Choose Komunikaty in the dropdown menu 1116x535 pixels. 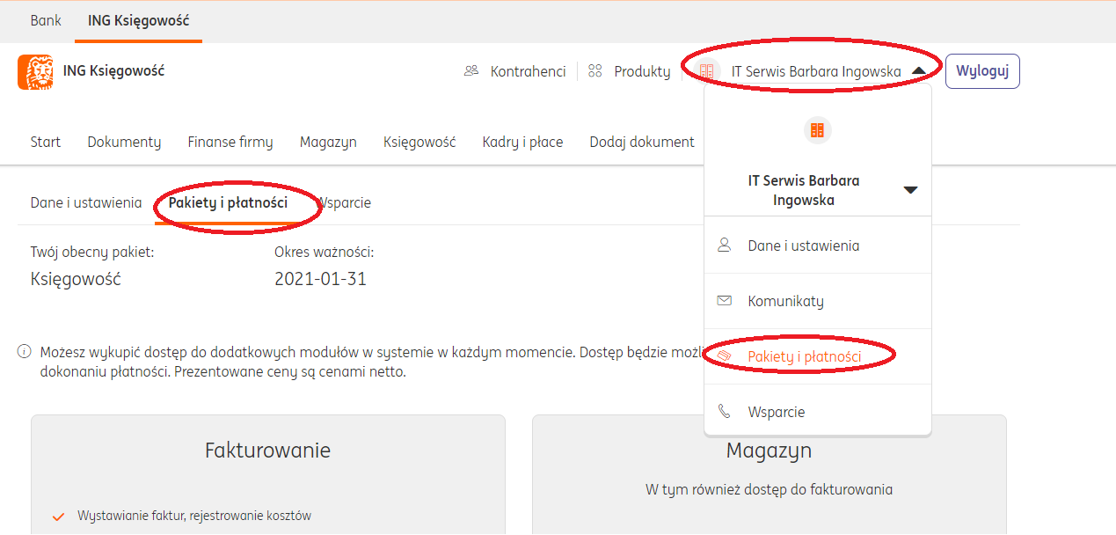point(818,301)
